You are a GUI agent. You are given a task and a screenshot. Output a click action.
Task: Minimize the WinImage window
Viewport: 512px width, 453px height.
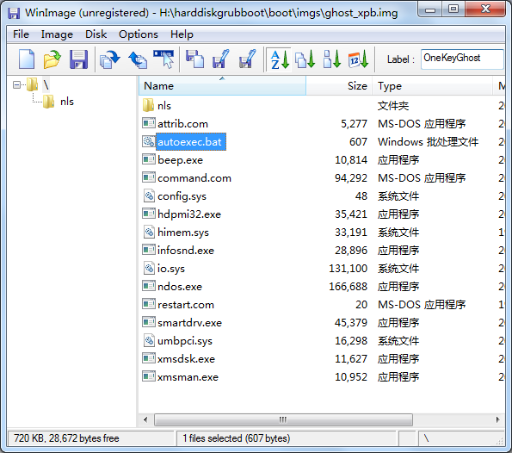pyautogui.click(x=430, y=9)
